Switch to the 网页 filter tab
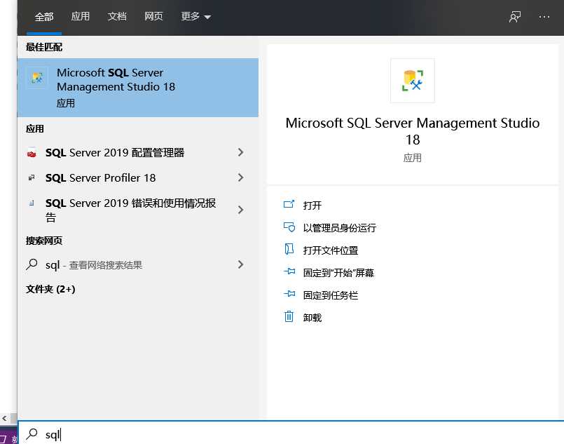Image resolution: width=564 pixels, height=444 pixels. point(153,17)
